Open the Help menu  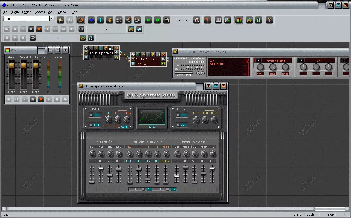(74, 12)
